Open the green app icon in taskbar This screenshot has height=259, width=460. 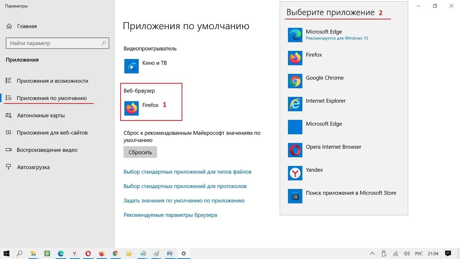tap(47, 253)
